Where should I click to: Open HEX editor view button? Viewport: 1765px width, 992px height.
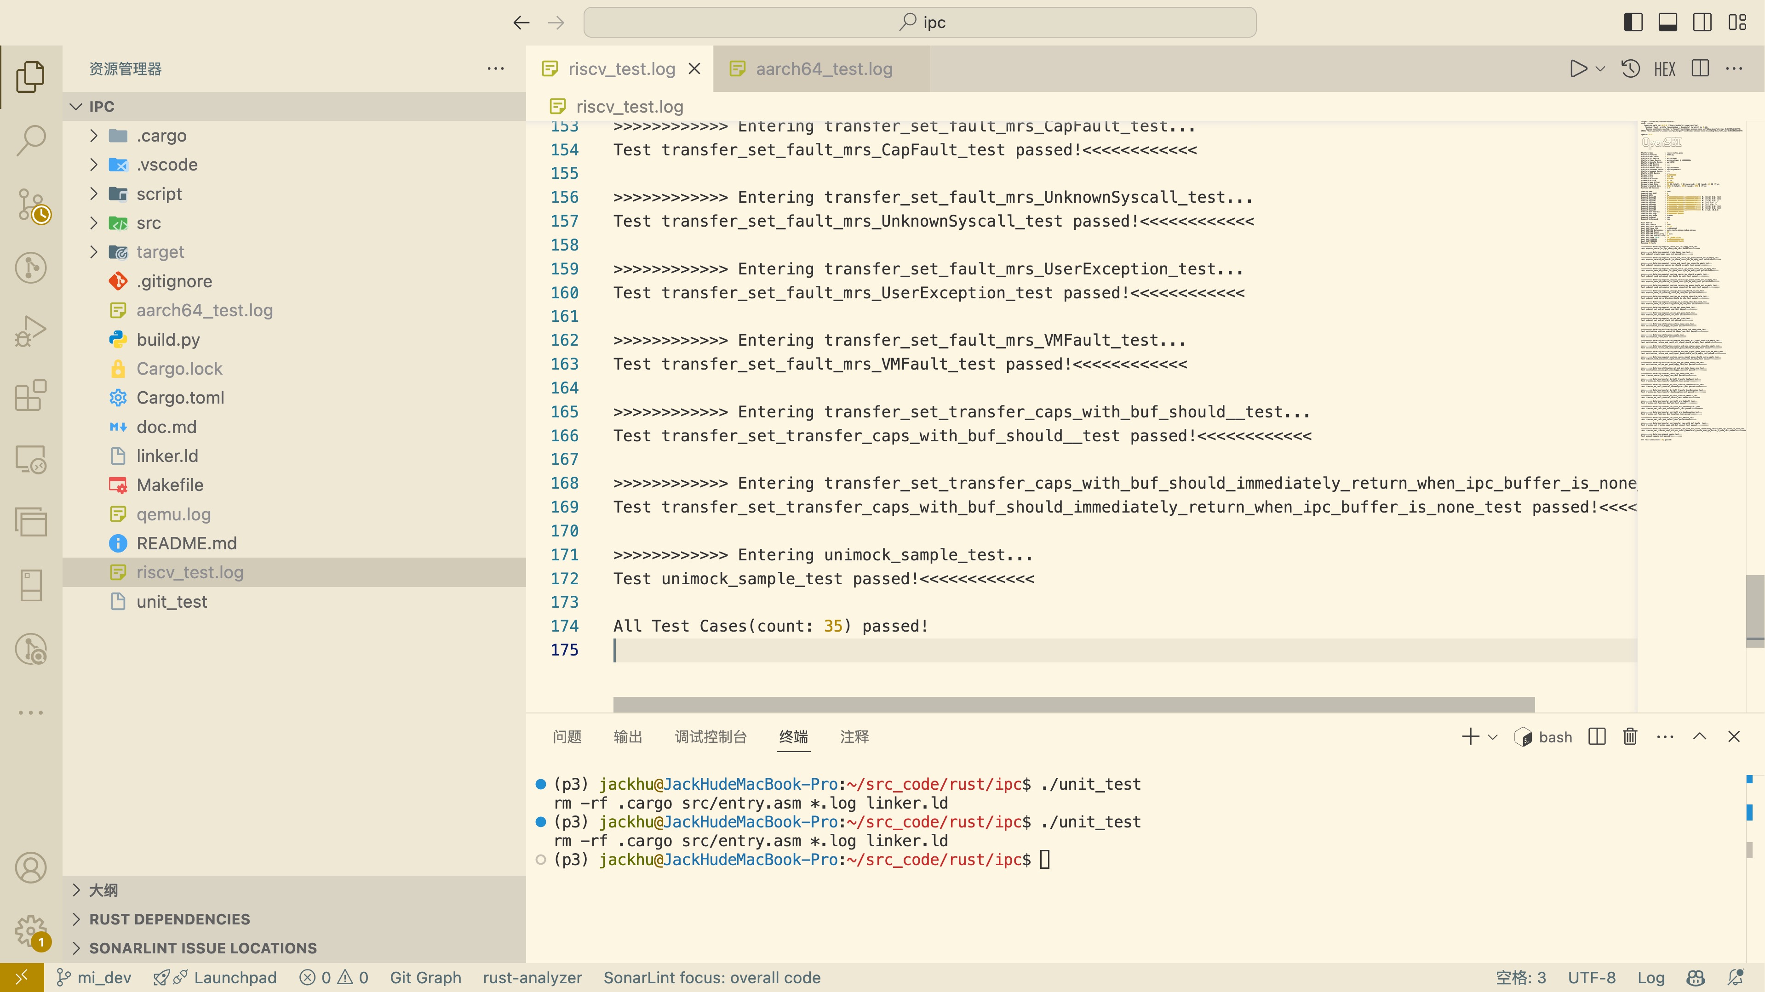[x=1664, y=69]
